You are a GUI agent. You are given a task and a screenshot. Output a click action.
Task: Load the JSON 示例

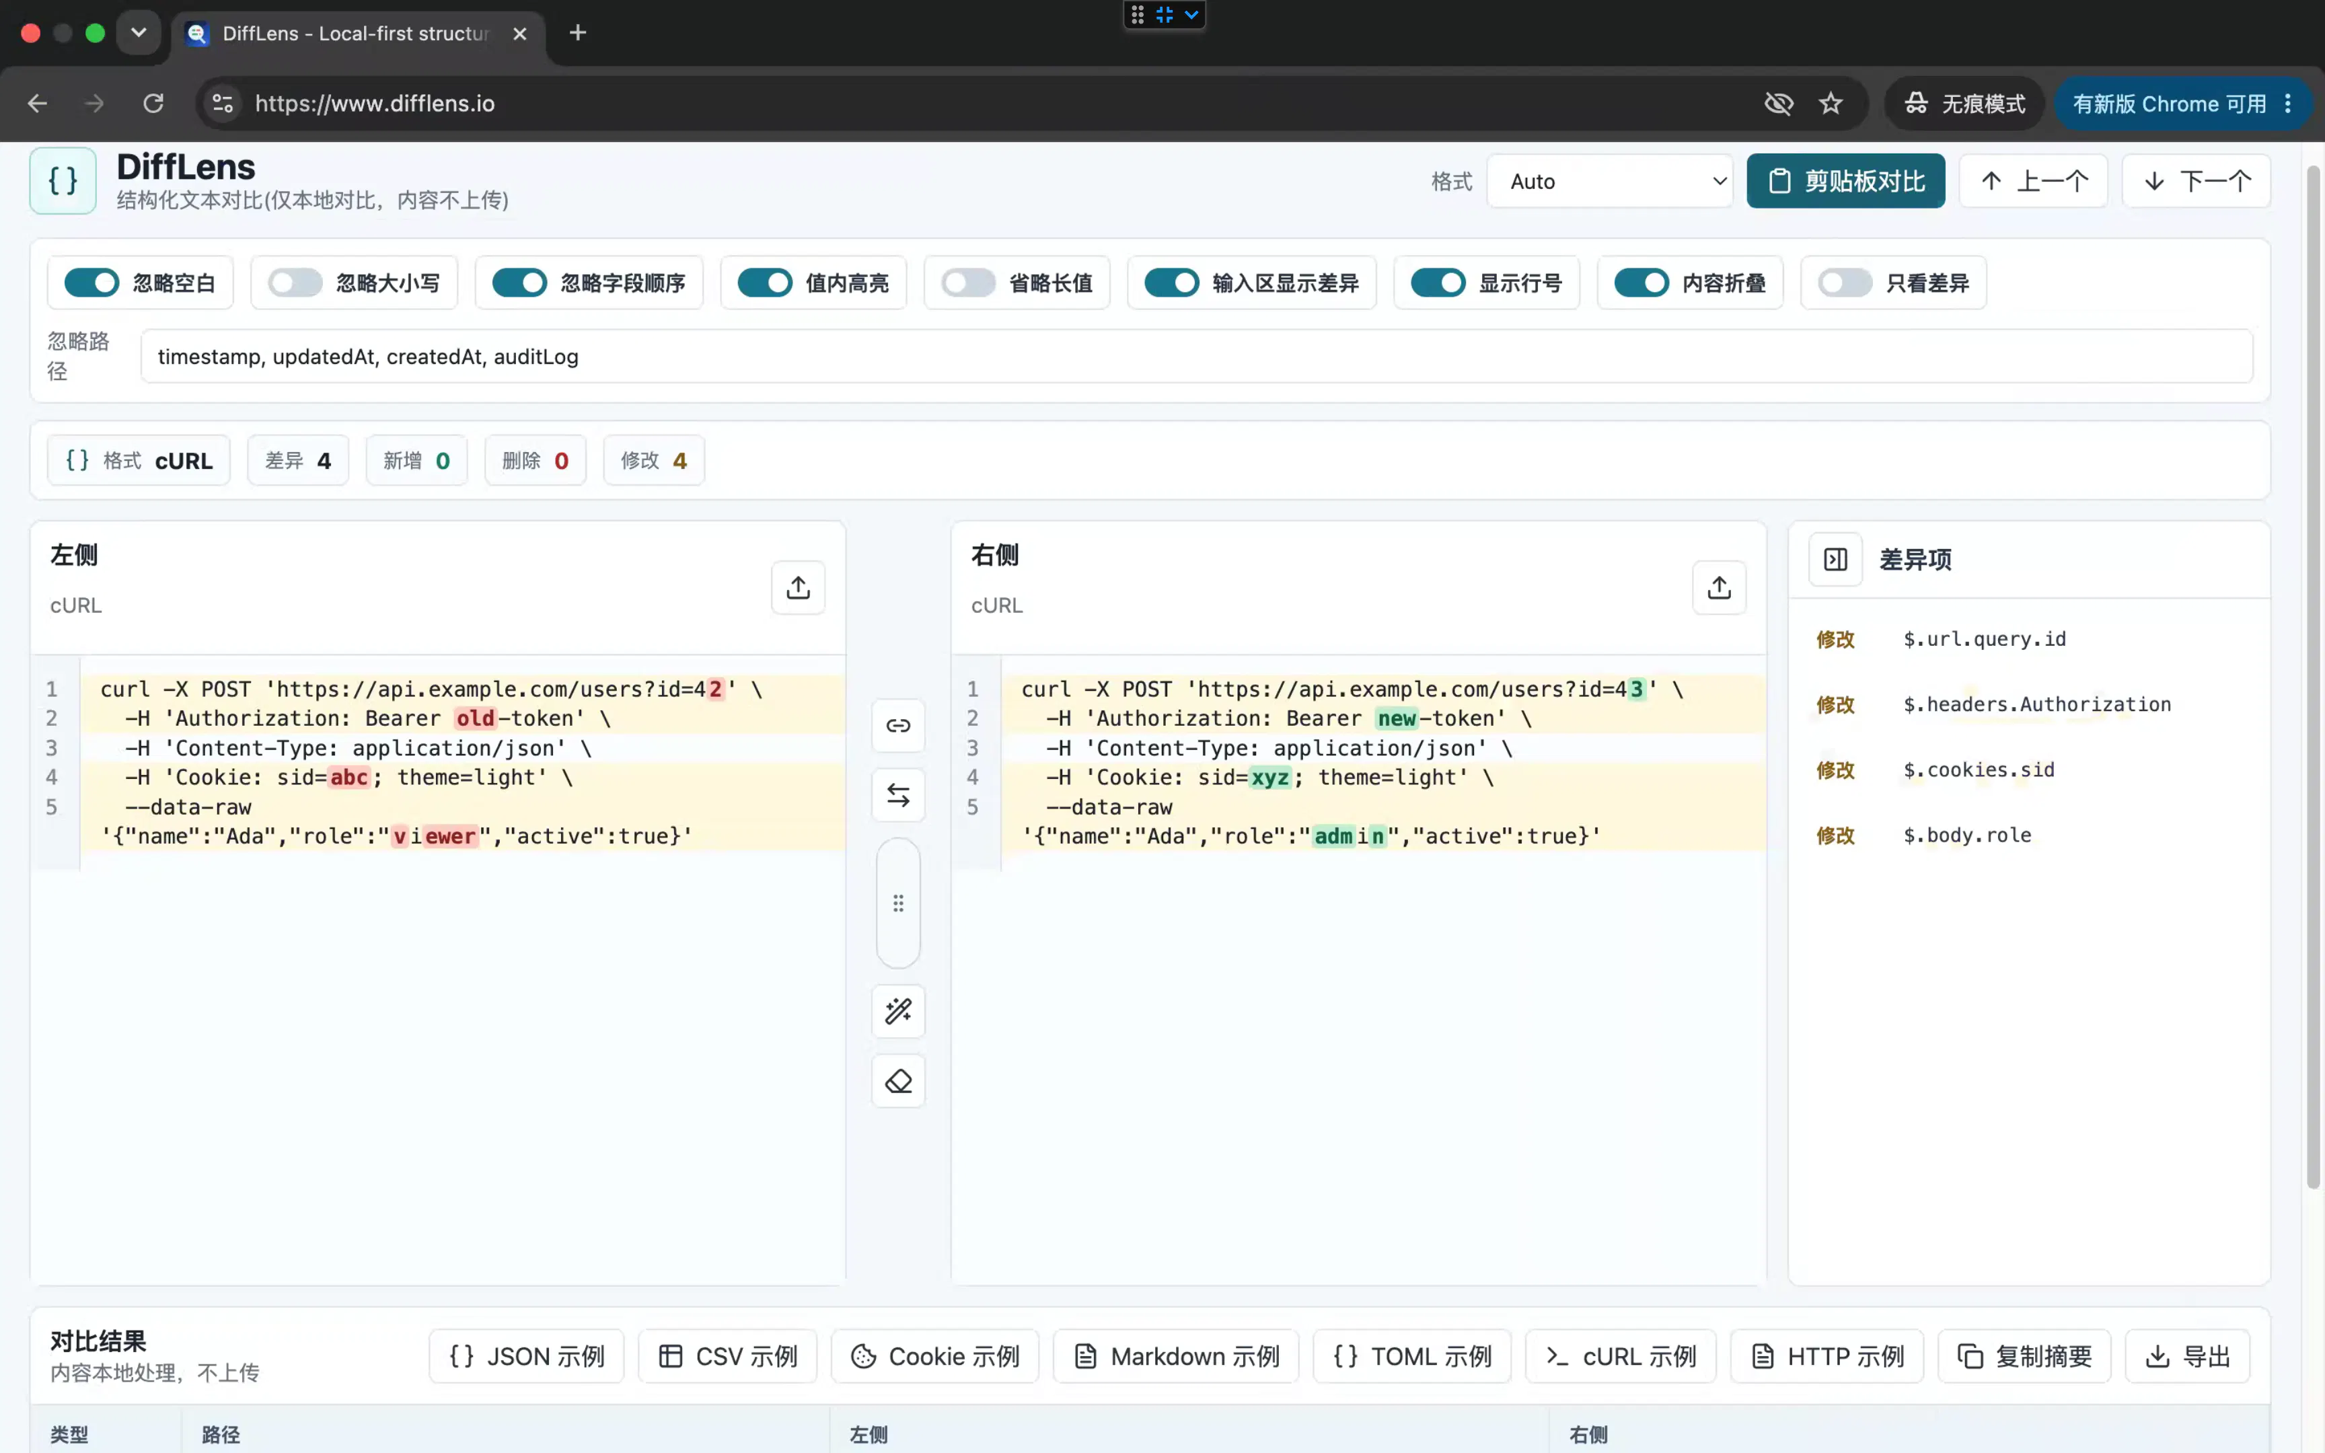527,1356
